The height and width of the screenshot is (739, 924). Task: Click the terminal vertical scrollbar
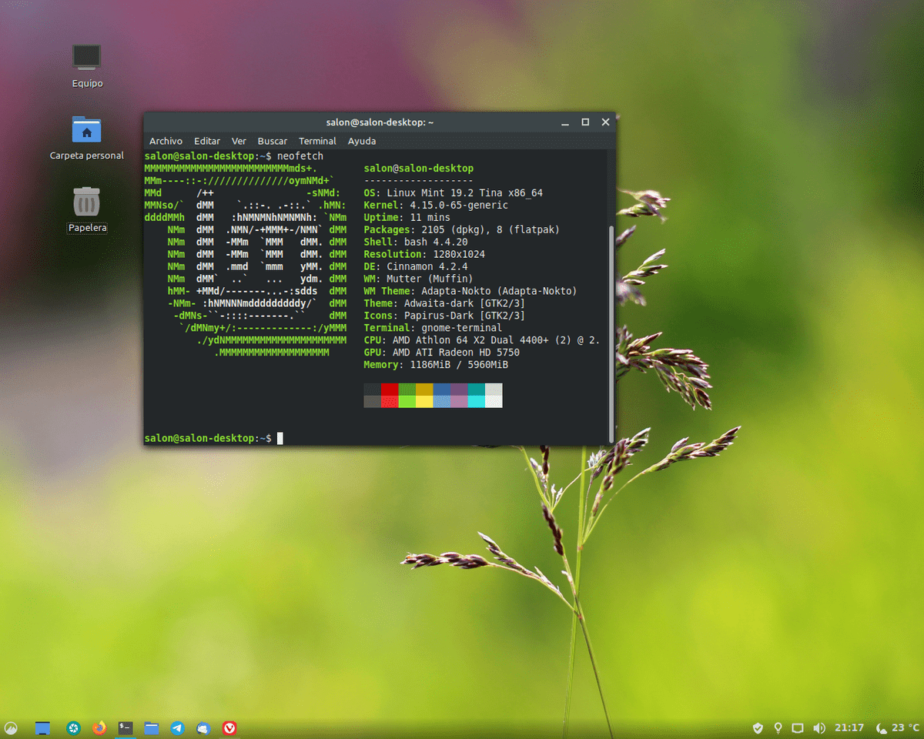(611, 335)
